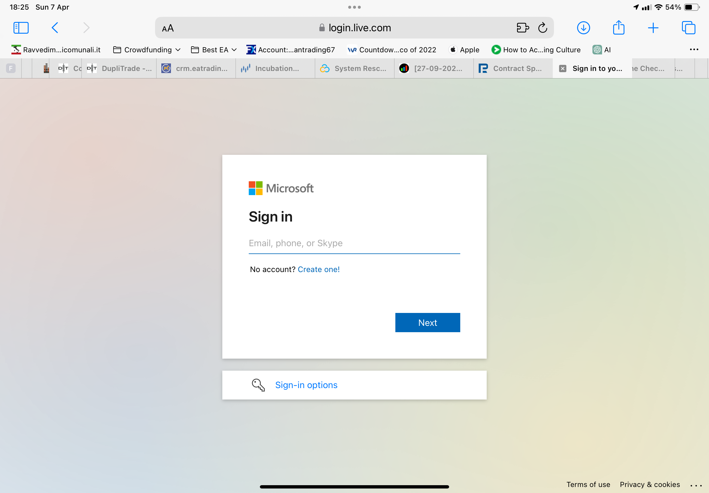The image size is (709, 493).
Task: Open the Safari downloads list
Action: pyautogui.click(x=583, y=28)
